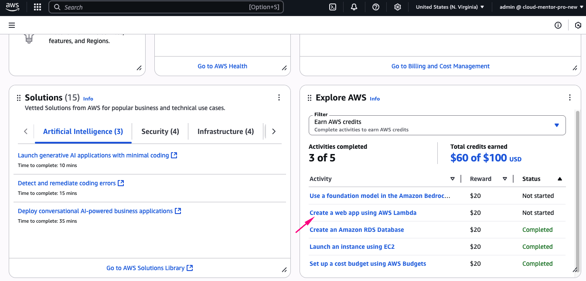The image size is (586, 281).
Task: Open Explore AWS widget three-dot menu
Action: [x=569, y=98]
